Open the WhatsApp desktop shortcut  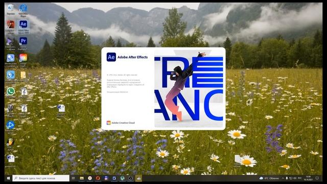click(x=10, y=93)
